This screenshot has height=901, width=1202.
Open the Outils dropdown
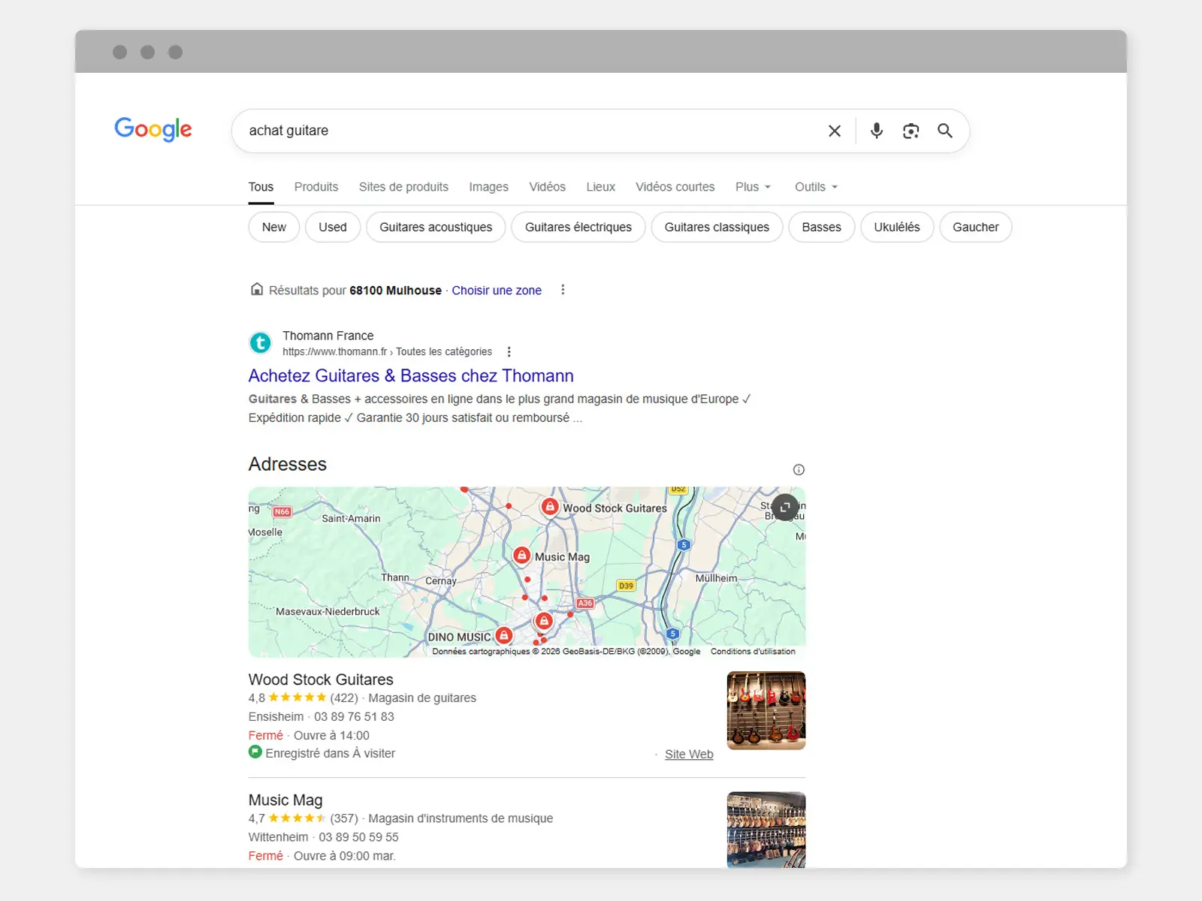[816, 187]
